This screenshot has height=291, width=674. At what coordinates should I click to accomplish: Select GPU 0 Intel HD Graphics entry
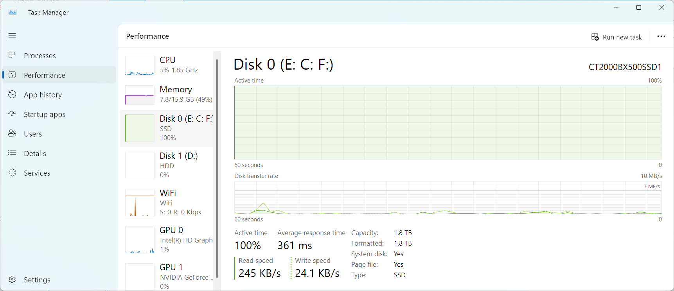point(168,239)
